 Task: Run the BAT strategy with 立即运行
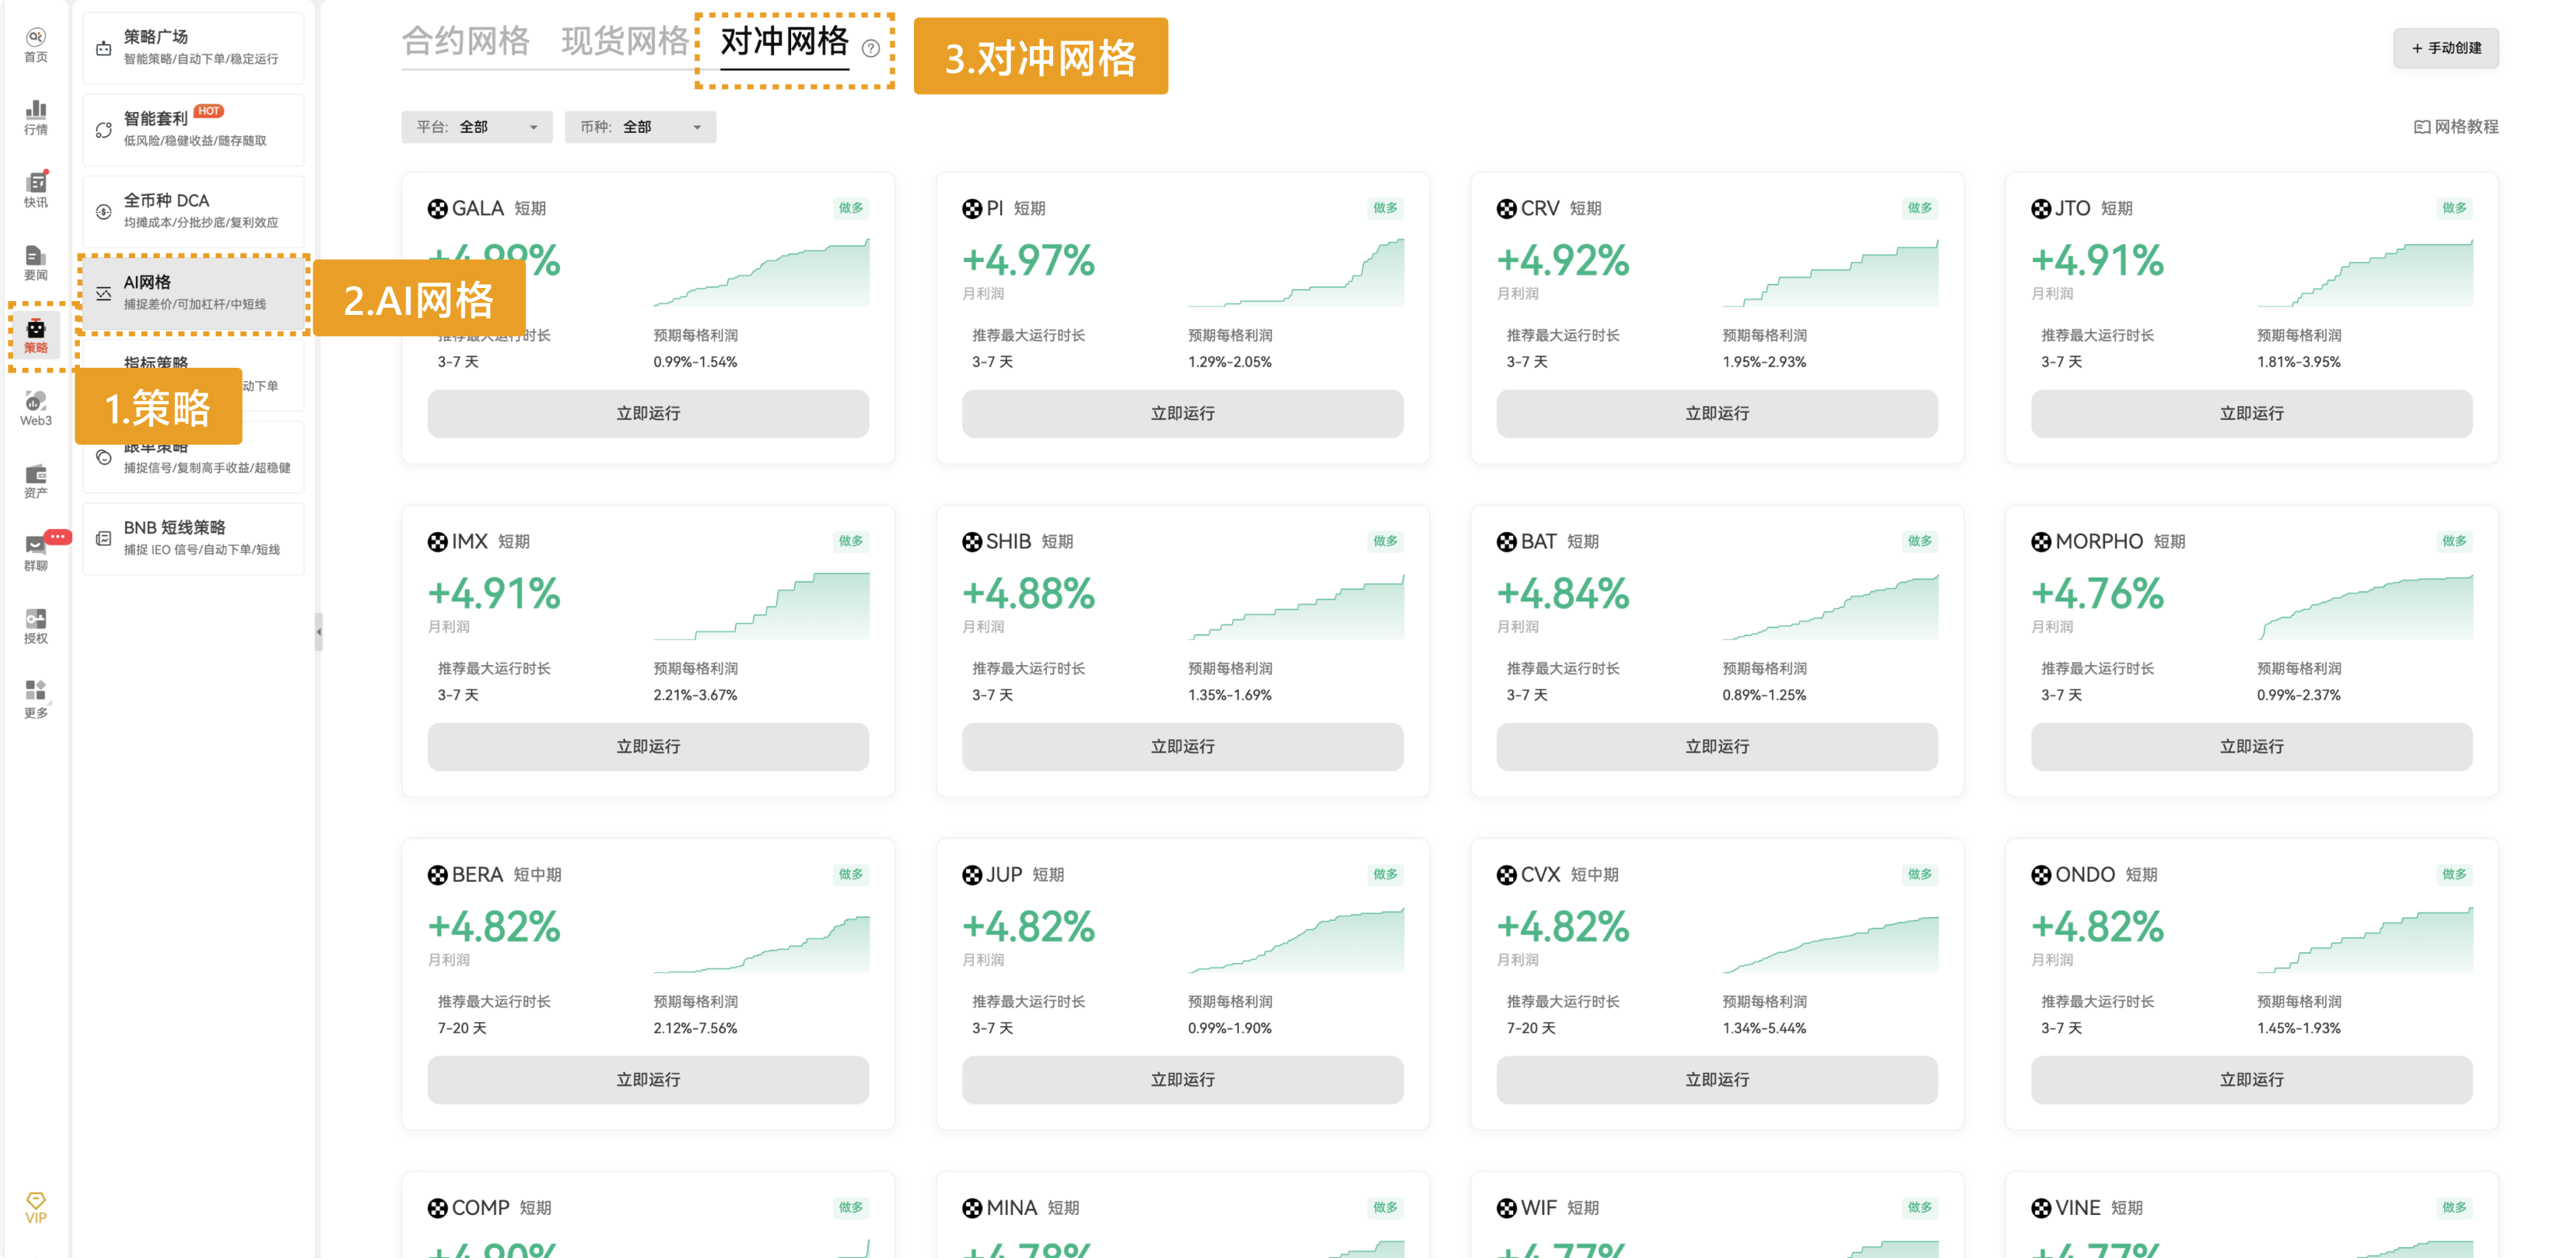coord(1717,746)
